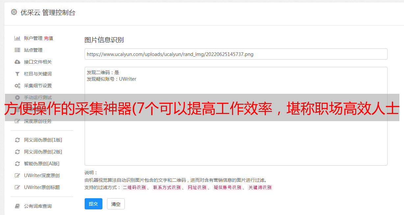Open the 深度原创任务 sidebar item

pyautogui.click(x=38, y=121)
